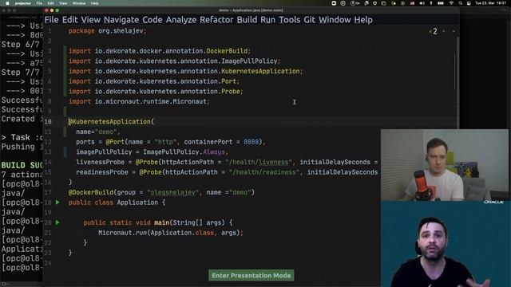Click Micronaut.run(Application.class, args) line
511x287 pixels.
coord(171,233)
